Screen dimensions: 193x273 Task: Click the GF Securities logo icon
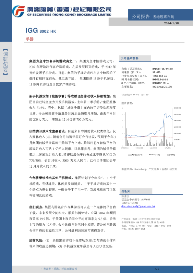tap(18, 11)
